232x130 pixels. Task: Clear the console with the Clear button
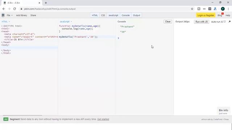(x=168, y=22)
